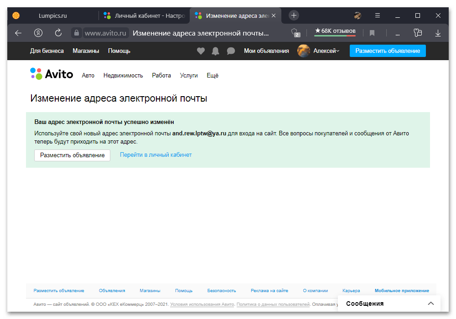
Task: Open the 68K отзывов site rating
Action: (x=335, y=31)
